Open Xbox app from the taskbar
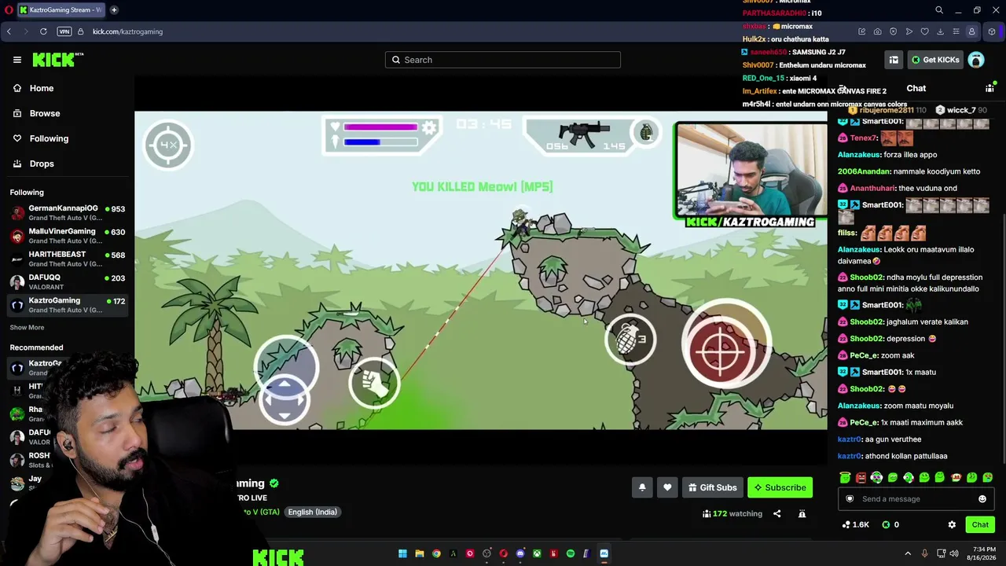The width and height of the screenshot is (1006, 566). click(538, 553)
